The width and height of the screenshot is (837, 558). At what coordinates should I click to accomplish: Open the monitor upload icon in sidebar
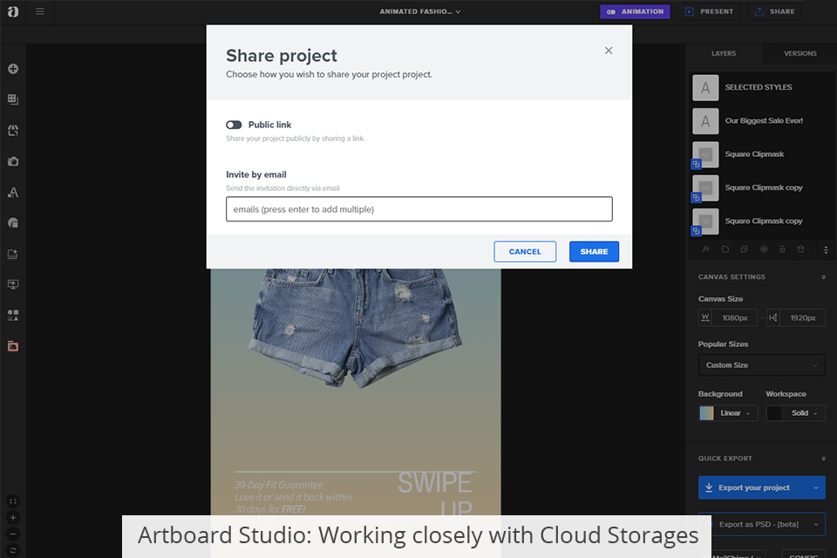pyautogui.click(x=13, y=284)
